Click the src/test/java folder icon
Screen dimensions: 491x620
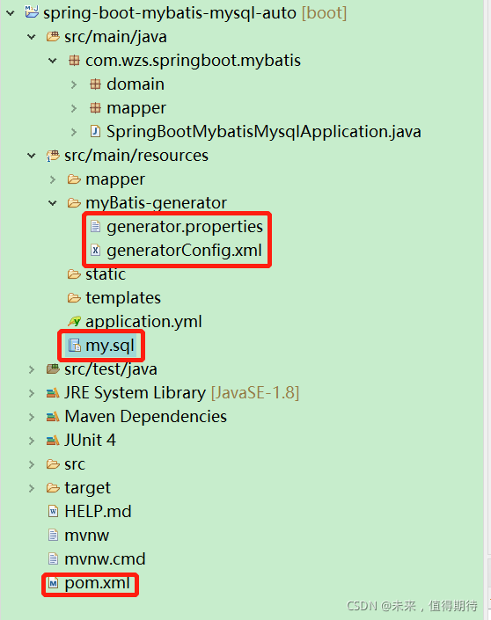pos(53,368)
